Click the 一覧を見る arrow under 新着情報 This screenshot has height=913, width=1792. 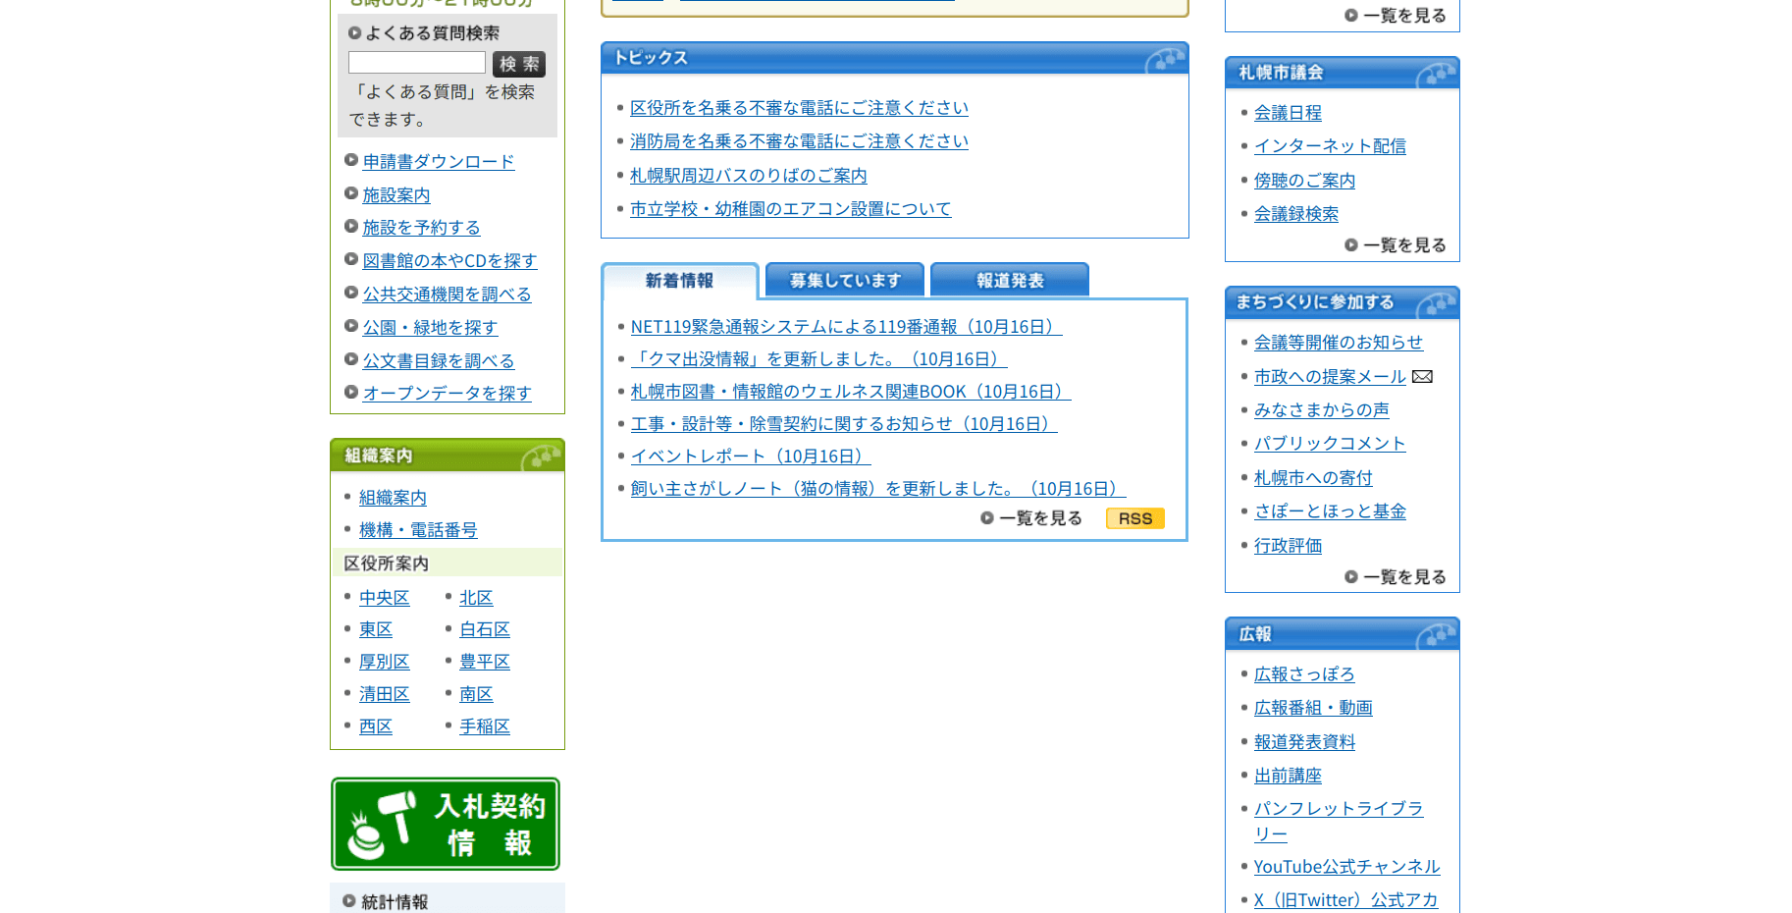(987, 518)
